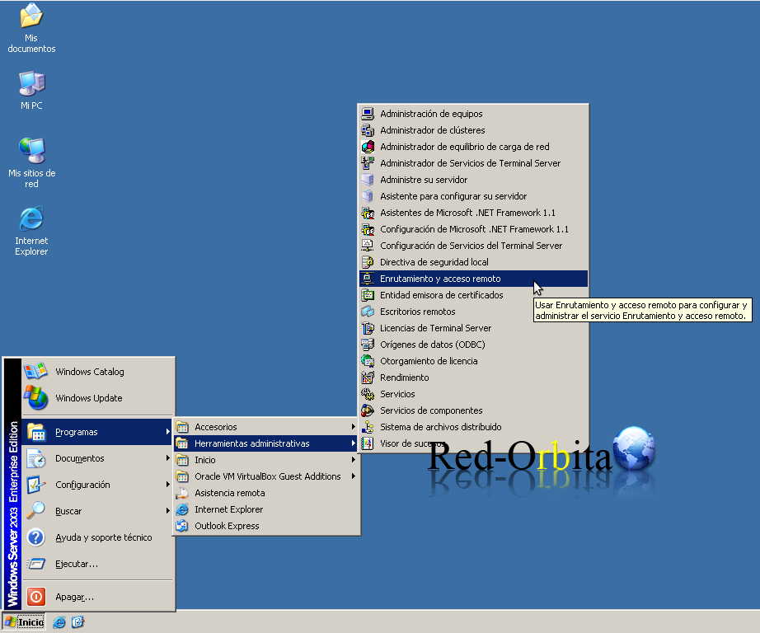Viewport: 760px width, 633px height.
Task: Click the Administre su servidor icon
Action: click(368, 180)
